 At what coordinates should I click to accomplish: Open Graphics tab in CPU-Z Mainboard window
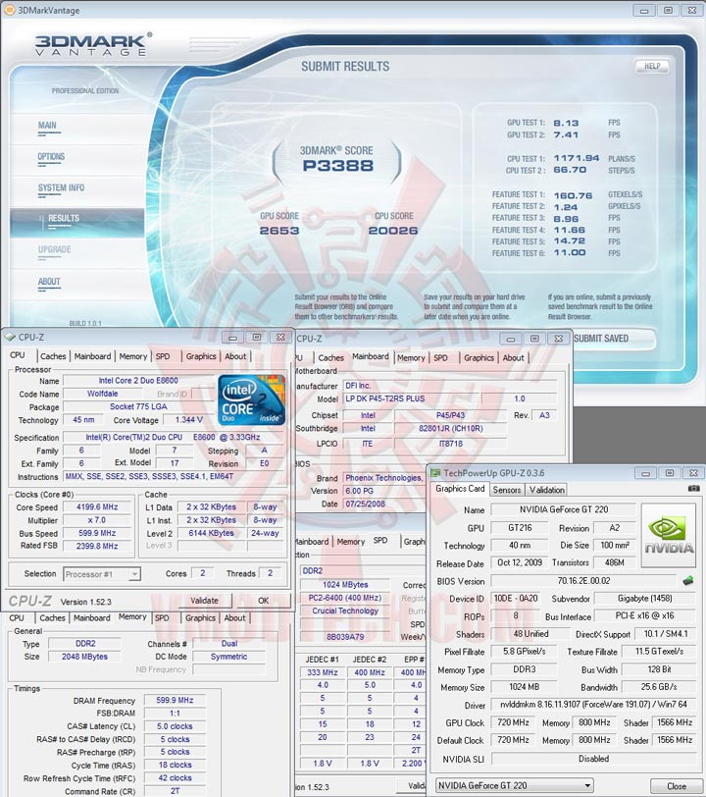(x=479, y=358)
